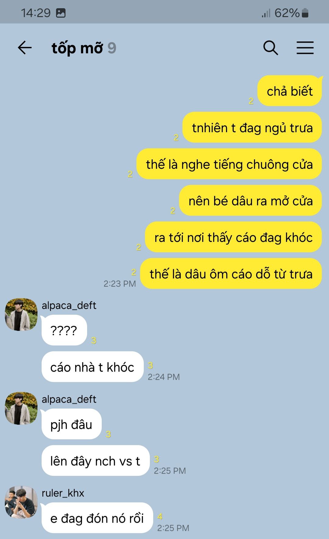The image size is (329, 539).
Task: Open search in the chat
Action: (271, 48)
